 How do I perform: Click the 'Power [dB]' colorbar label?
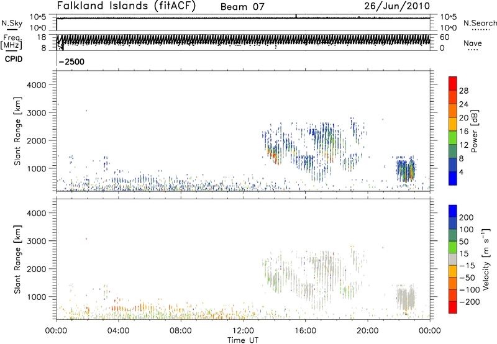(474, 131)
